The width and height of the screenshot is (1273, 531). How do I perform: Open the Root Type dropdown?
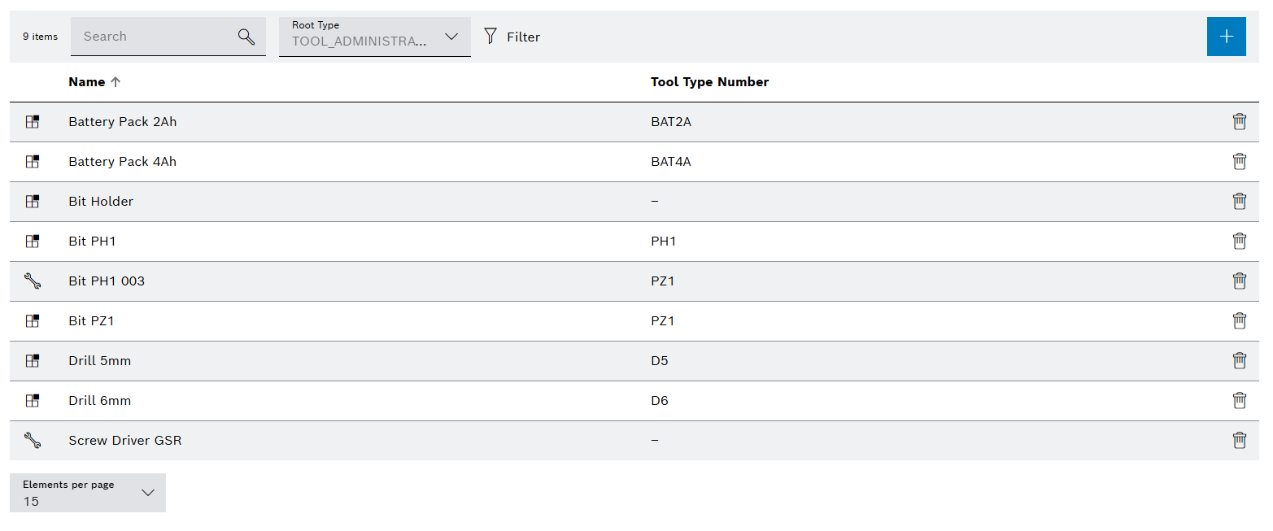coord(375,37)
